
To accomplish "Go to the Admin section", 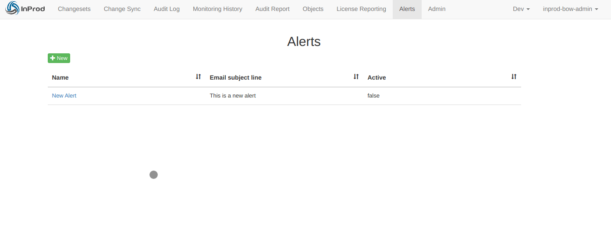I will pos(437,9).
